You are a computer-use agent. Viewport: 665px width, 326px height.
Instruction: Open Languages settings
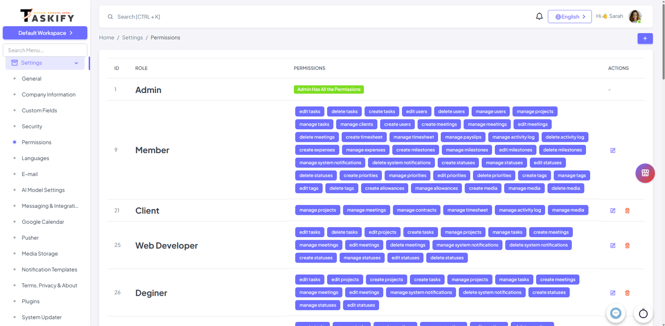(x=35, y=158)
